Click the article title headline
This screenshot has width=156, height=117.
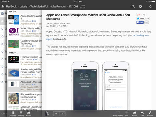(88, 17)
